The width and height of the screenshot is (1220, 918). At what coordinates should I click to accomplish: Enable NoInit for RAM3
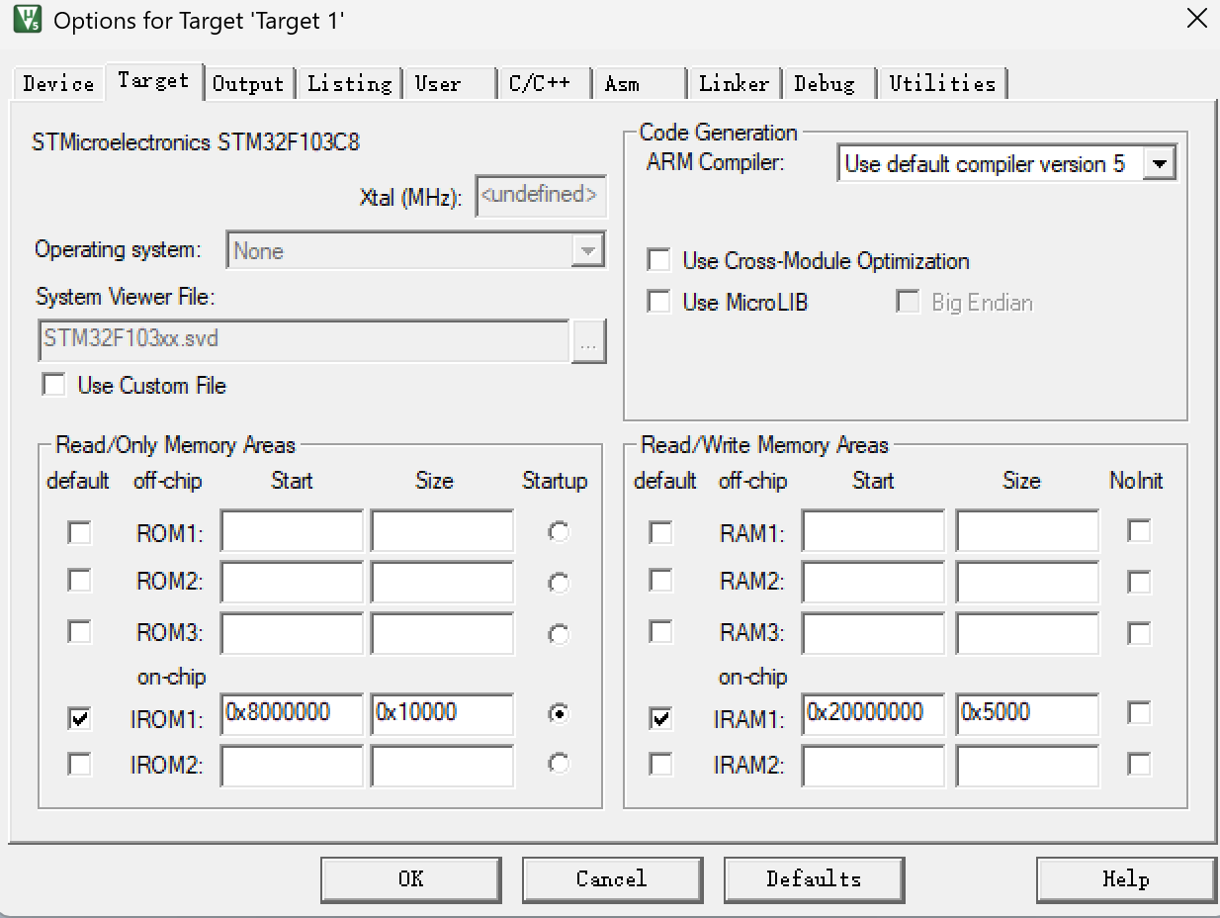point(1139,633)
